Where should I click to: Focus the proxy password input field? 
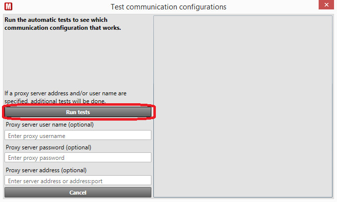coord(78,157)
